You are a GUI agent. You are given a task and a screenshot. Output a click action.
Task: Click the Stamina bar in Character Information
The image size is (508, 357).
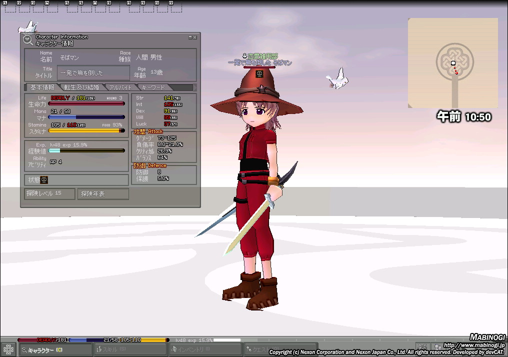tap(86, 130)
